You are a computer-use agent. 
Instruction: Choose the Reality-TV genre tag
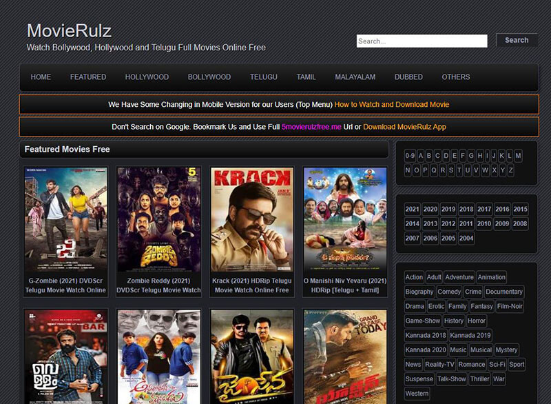pyautogui.click(x=439, y=365)
